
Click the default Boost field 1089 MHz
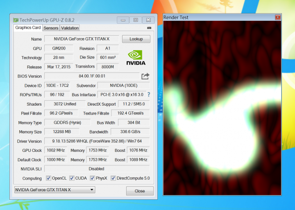(x=138, y=160)
